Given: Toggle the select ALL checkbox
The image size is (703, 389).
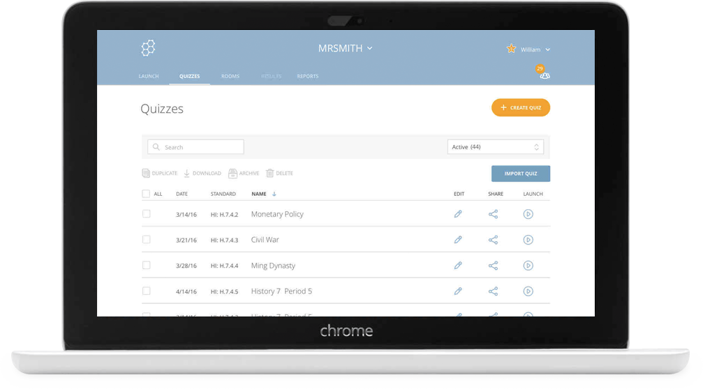Looking at the screenshot, I should click(x=146, y=194).
